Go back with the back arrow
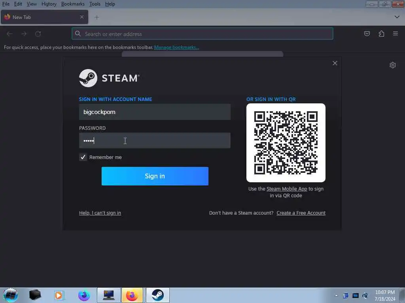Screen dimensions: 405x303 (9, 34)
